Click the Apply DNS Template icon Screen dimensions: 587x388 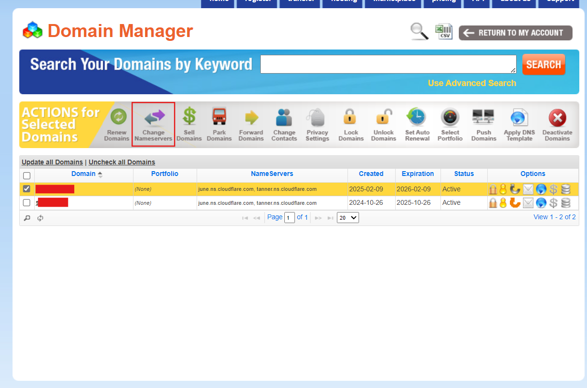pyautogui.click(x=519, y=118)
